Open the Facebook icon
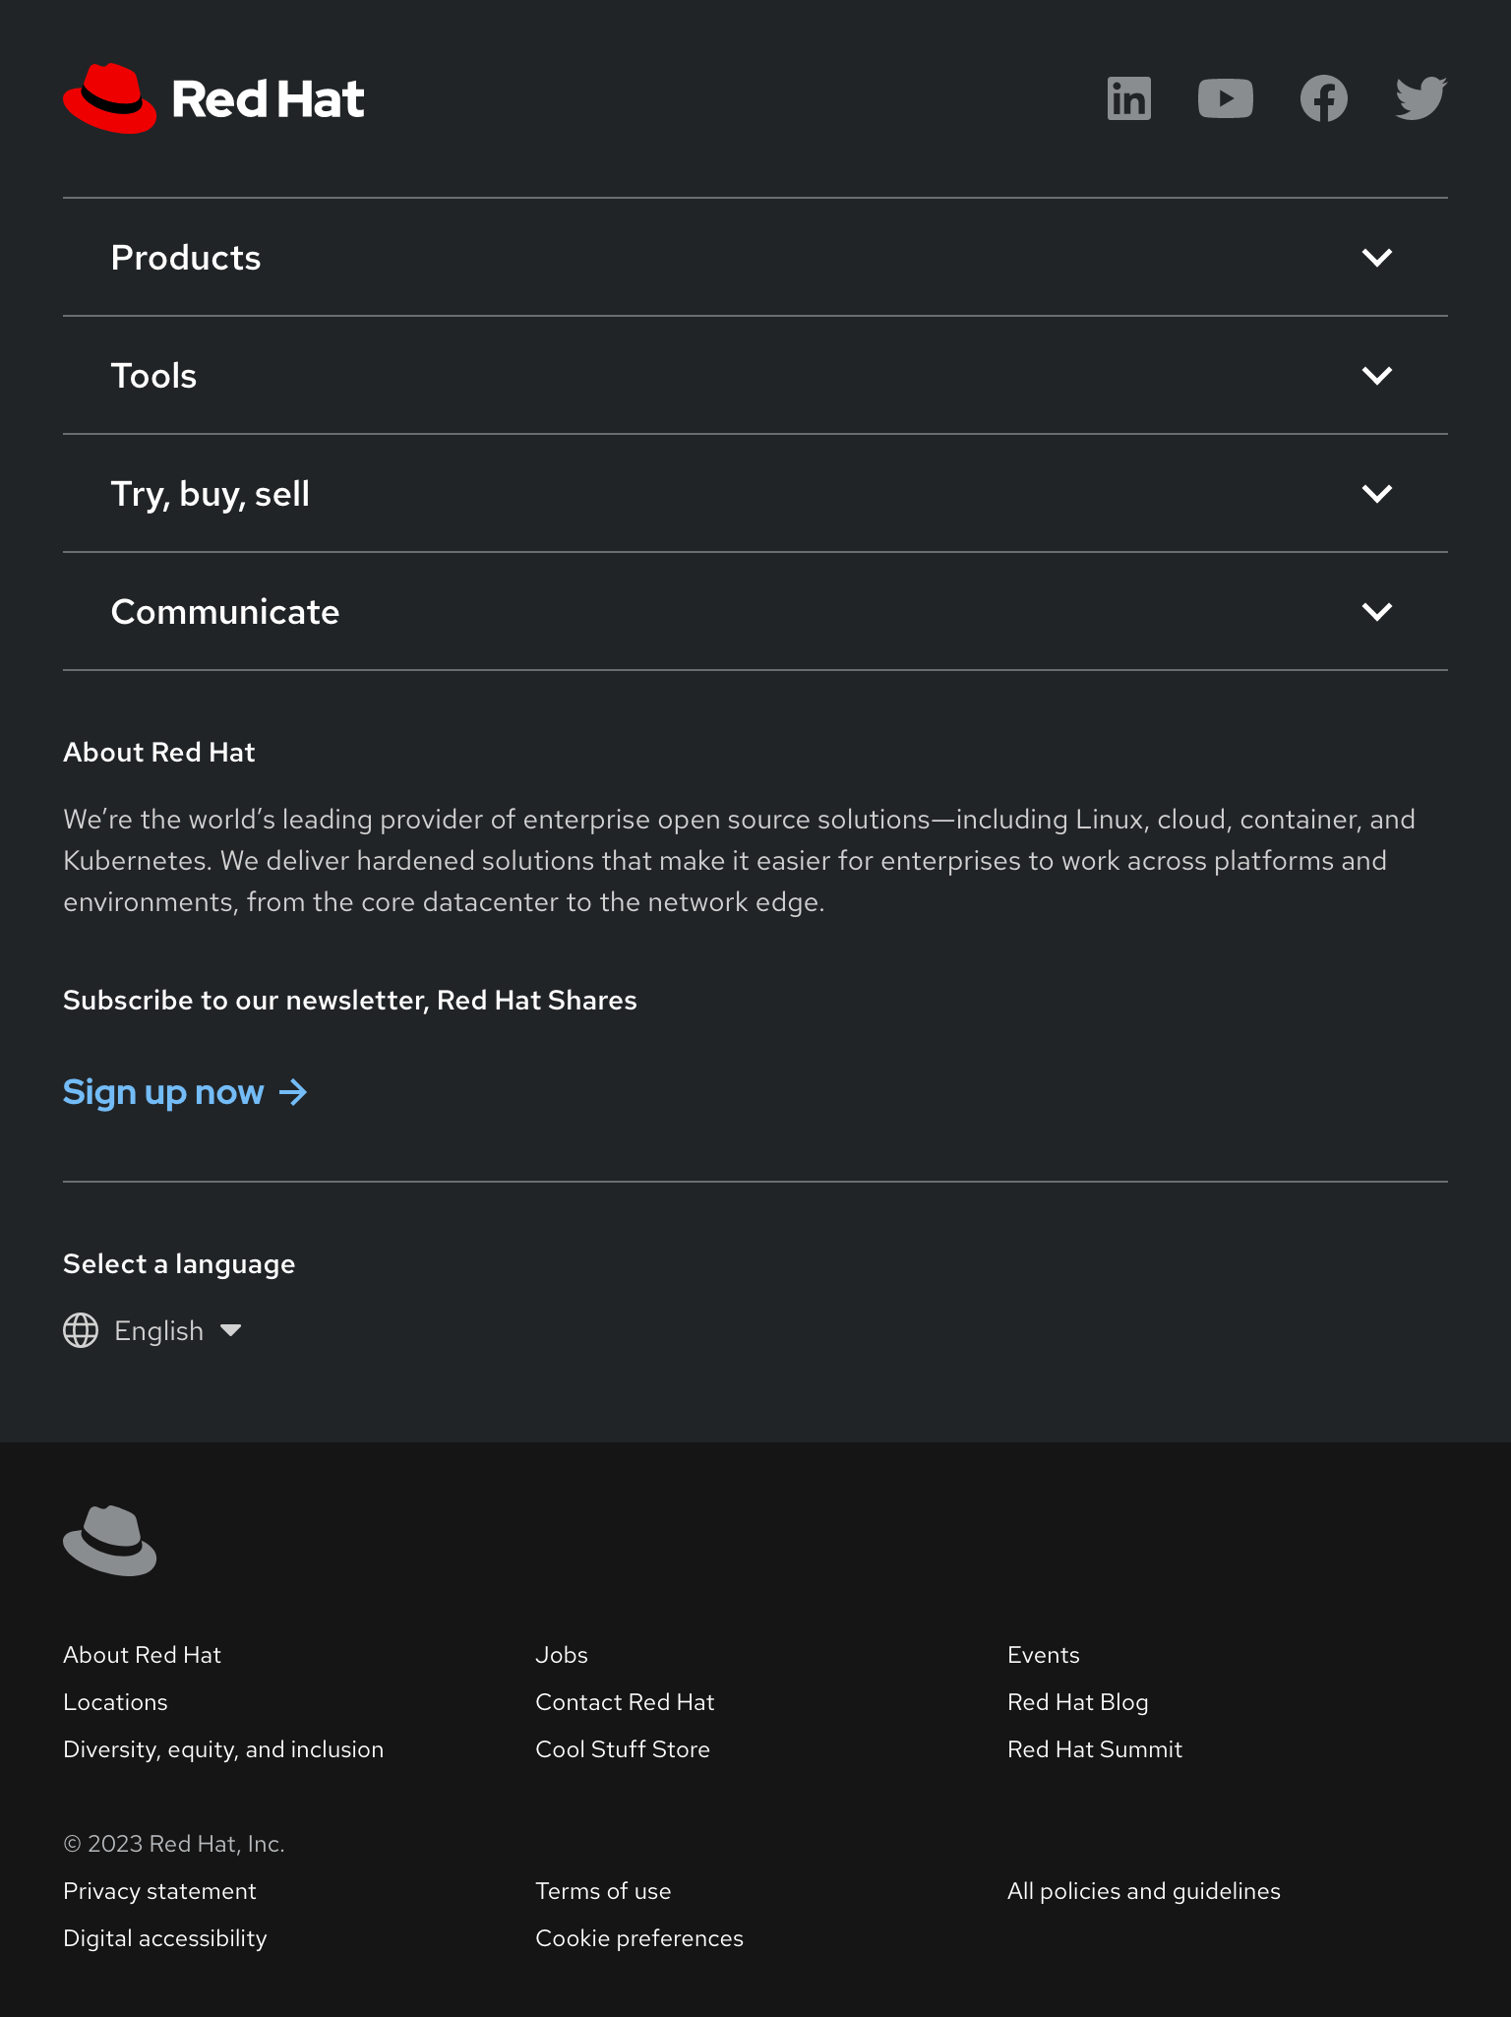Image resolution: width=1511 pixels, height=2017 pixels. [1323, 98]
